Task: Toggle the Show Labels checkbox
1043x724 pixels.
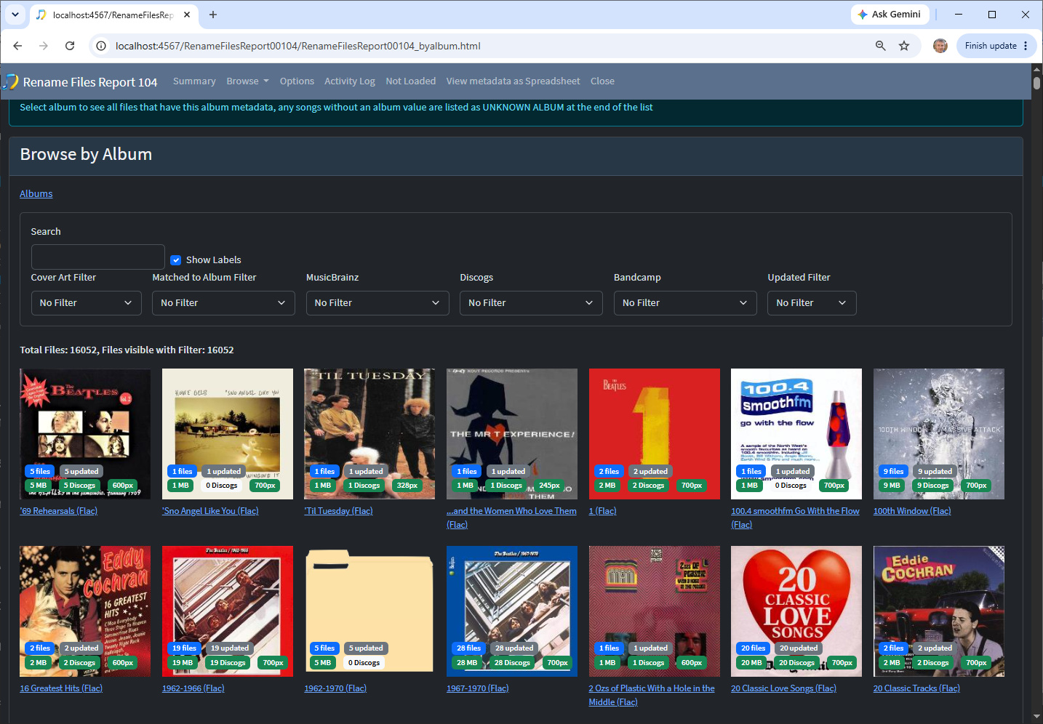Action: coord(176,260)
